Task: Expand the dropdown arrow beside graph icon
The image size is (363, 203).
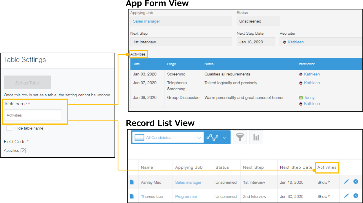Action: (224, 138)
